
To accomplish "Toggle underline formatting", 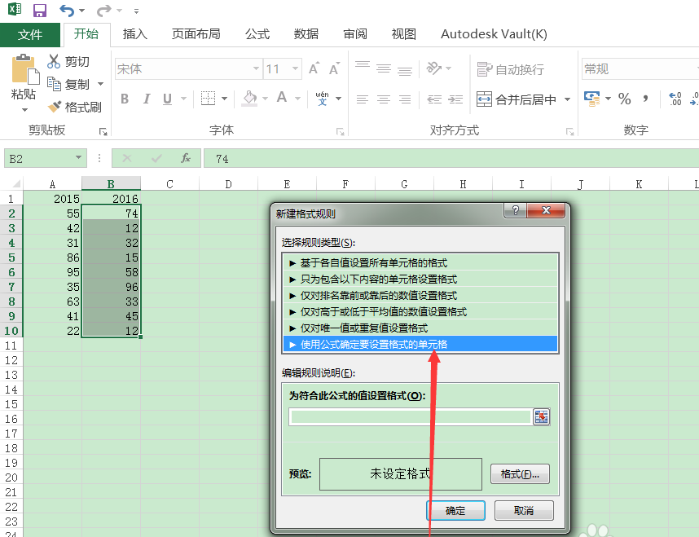I will click(x=167, y=99).
